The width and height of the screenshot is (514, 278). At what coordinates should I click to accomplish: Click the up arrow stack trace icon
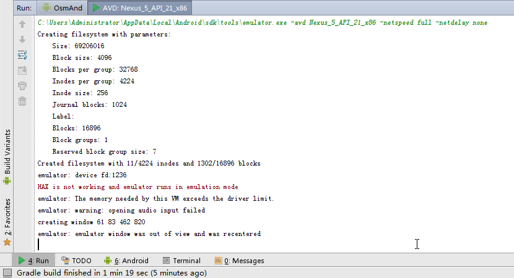(22, 24)
